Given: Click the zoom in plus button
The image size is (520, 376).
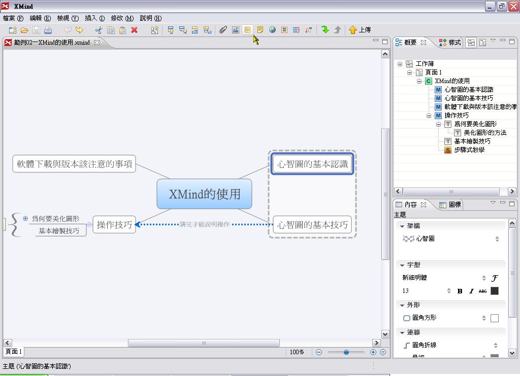Looking at the screenshot, I should coord(373,352).
